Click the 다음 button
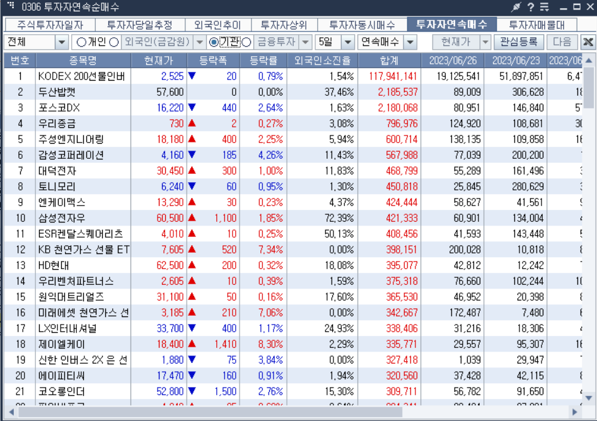 pos(562,42)
